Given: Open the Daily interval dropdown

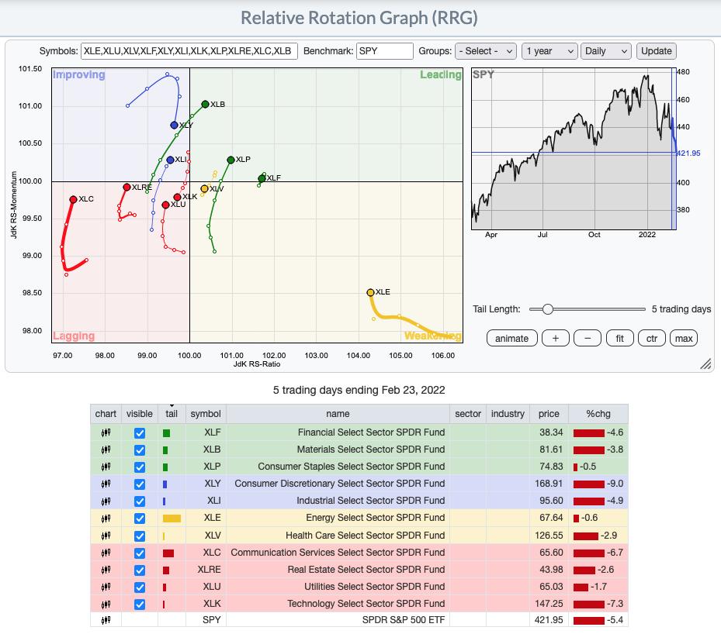Looking at the screenshot, I should click(x=605, y=51).
